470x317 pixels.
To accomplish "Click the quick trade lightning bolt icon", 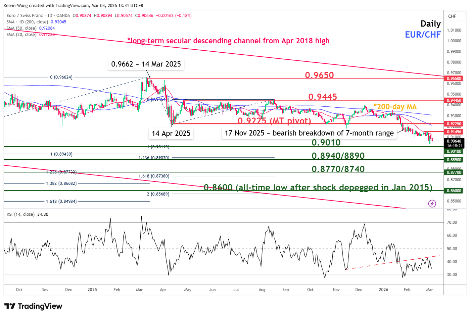I will [432, 204].
